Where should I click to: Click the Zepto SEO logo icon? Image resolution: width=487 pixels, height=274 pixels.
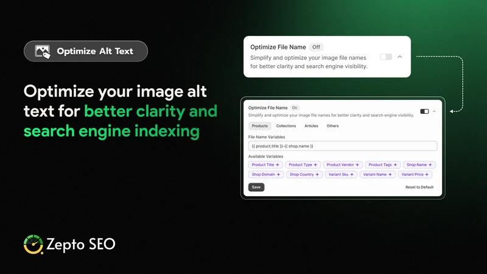(33, 244)
